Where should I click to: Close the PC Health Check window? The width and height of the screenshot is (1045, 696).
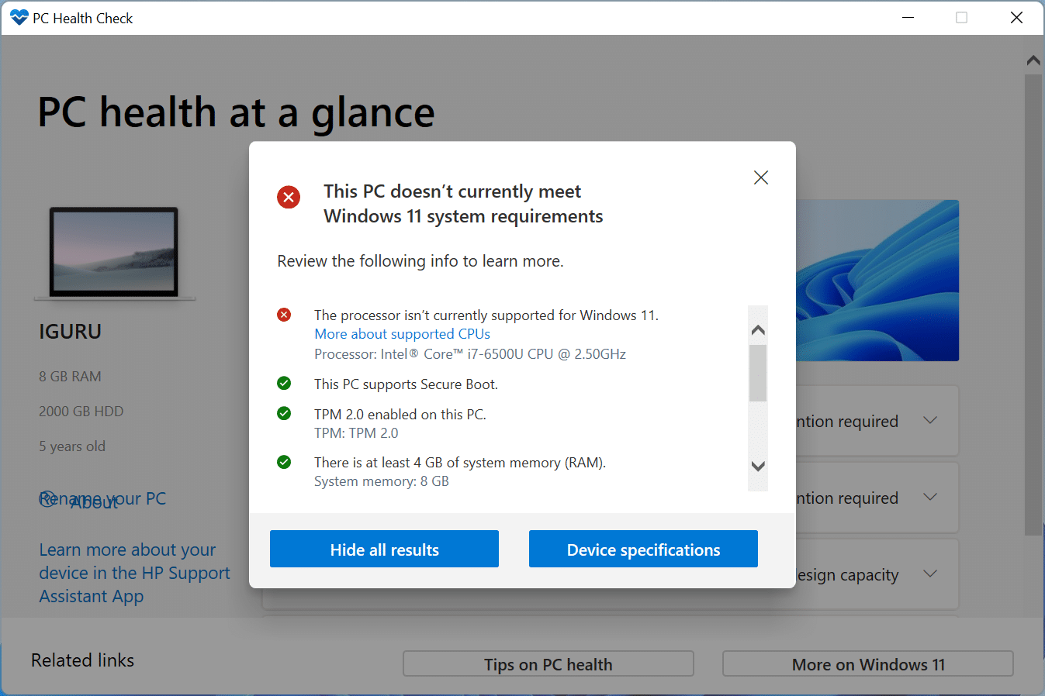click(x=1016, y=18)
